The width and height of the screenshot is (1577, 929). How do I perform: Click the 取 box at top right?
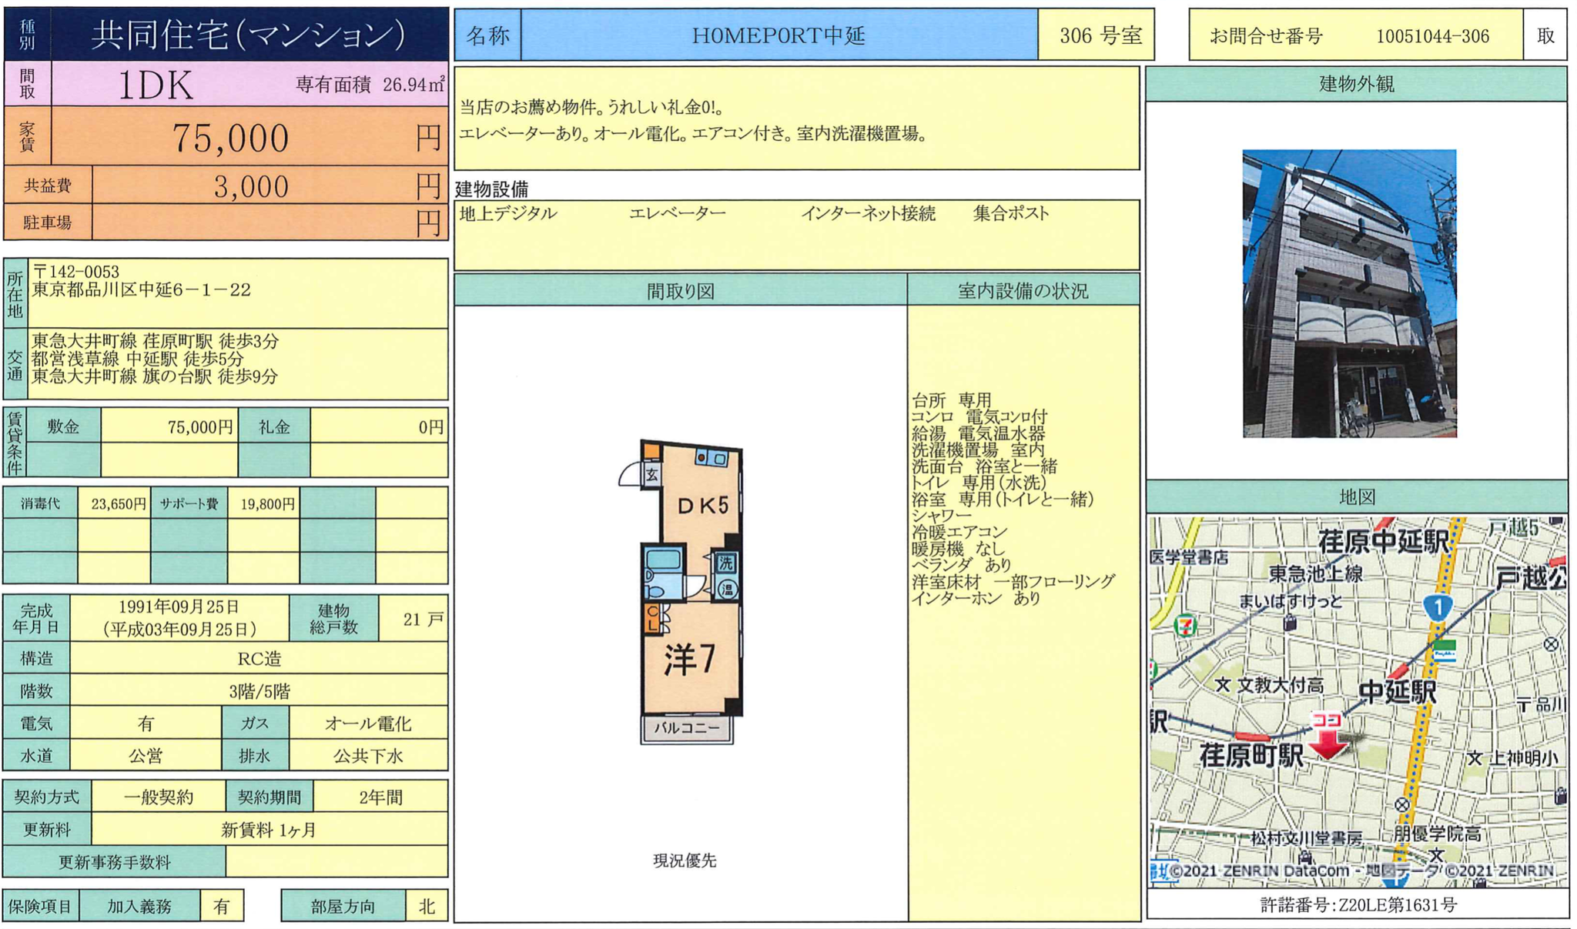(1545, 35)
